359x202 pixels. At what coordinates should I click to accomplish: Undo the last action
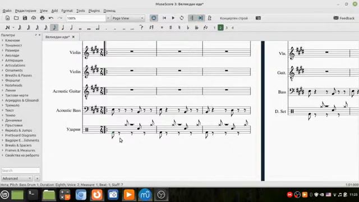(x=51, y=18)
